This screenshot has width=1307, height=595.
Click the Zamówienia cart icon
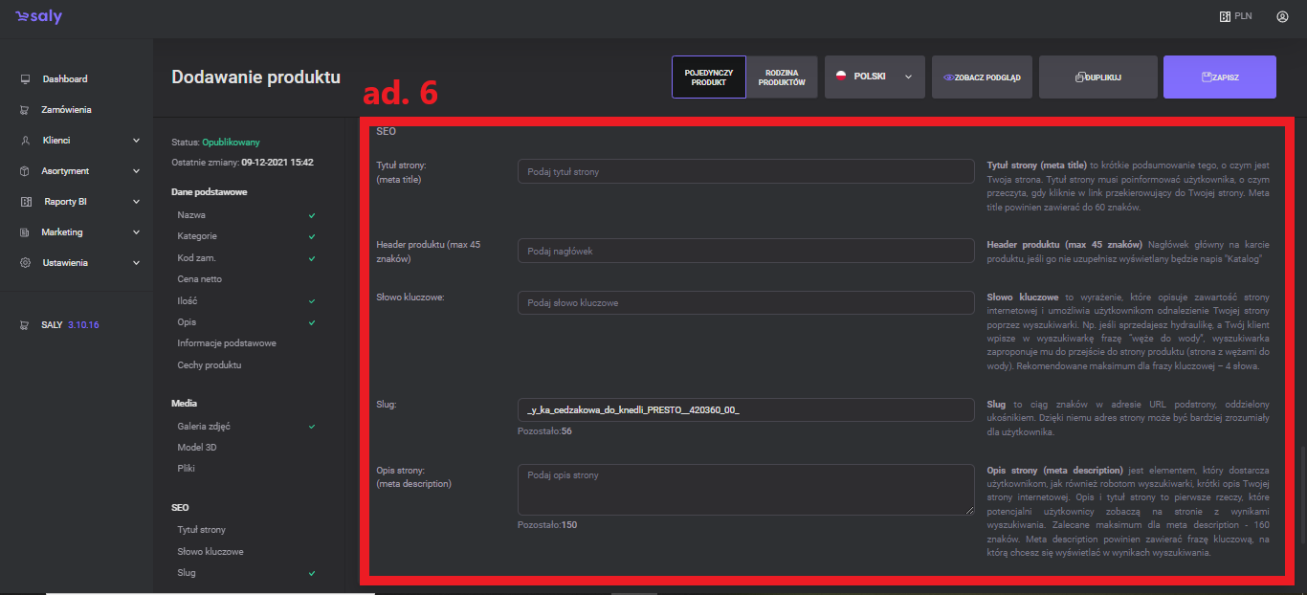coord(26,110)
